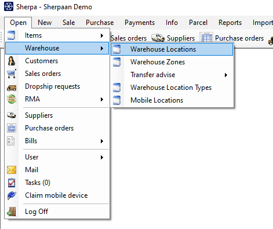Click the Customers woman icon in menu
The image size is (273, 229).
click(12, 61)
